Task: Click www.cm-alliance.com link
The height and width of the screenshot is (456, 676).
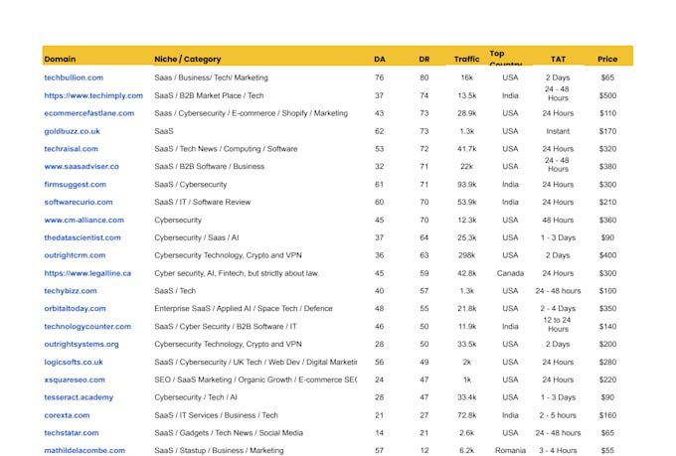Action: pos(84,220)
